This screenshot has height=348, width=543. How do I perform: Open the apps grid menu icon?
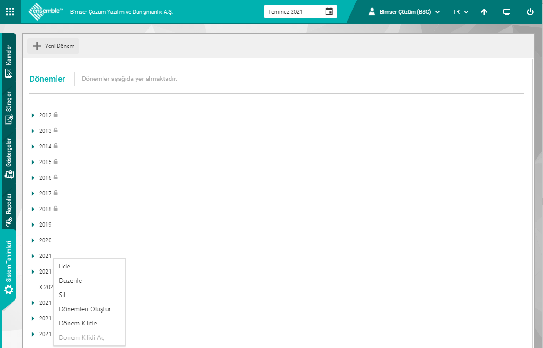[x=11, y=12]
